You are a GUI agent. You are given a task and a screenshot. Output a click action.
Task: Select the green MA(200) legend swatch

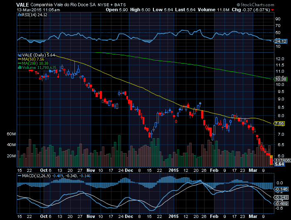20,64
